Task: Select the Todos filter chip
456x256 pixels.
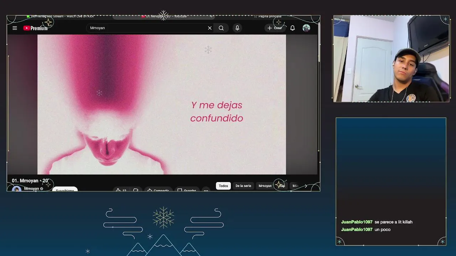Action: pyautogui.click(x=223, y=186)
